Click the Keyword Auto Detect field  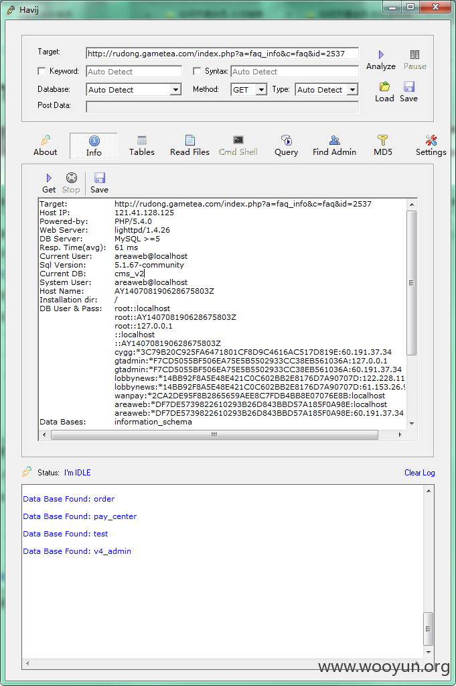coord(134,71)
